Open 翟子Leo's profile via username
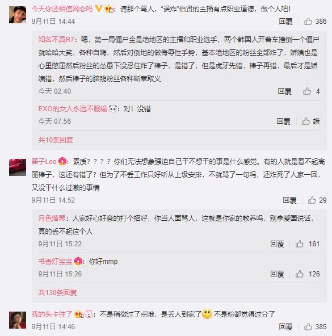Image resolution: width=332 pixels, height=336 pixels. (44, 161)
